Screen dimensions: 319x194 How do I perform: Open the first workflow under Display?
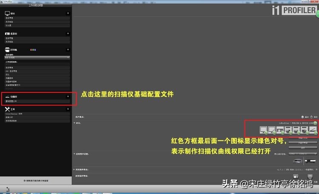tap(37, 18)
